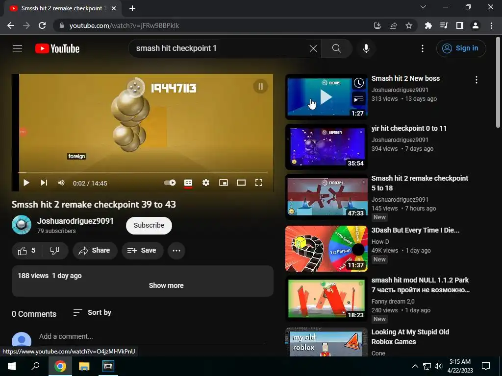
Task: Switch to theater mode icon
Action: click(x=241, y=183)
